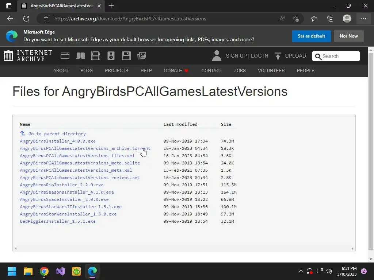The width and height of the screenshot is (374, 280).
Task: Open the Favorites list icon
Action: pos(314,19)
